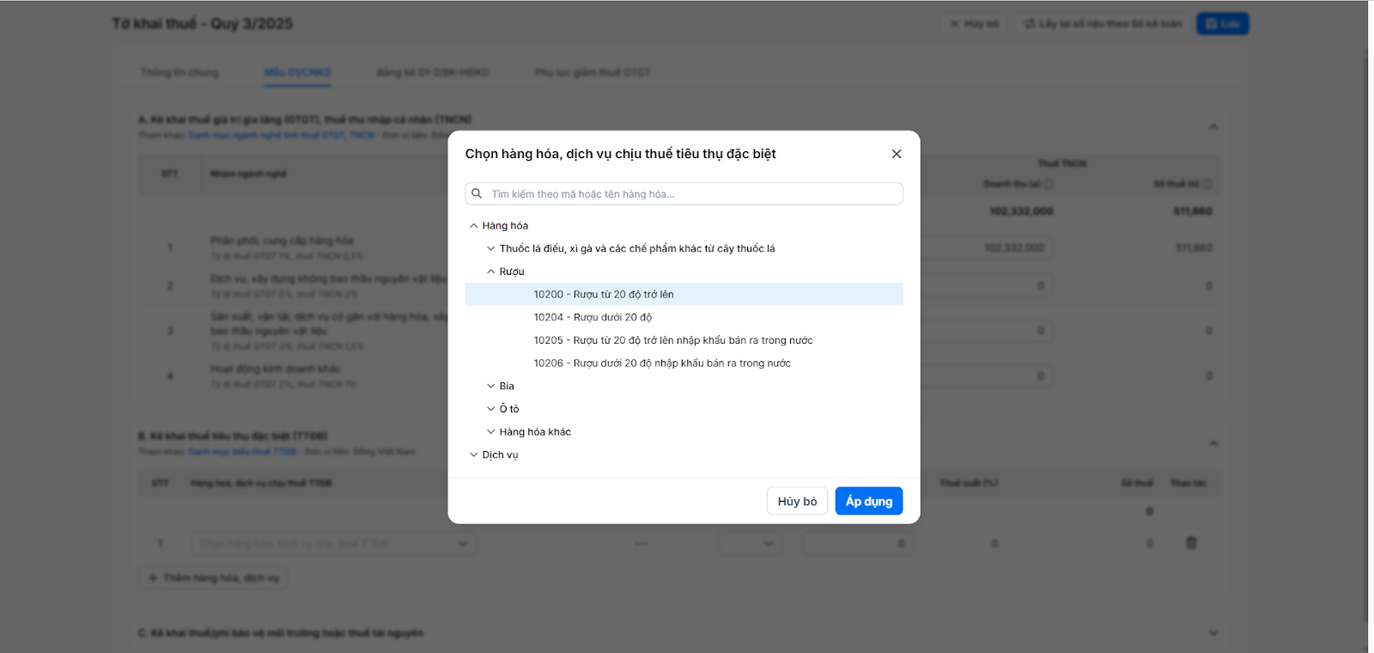
Task: Choose 10205 imported liquor over 20 degrees
Action: click(672, 340)
